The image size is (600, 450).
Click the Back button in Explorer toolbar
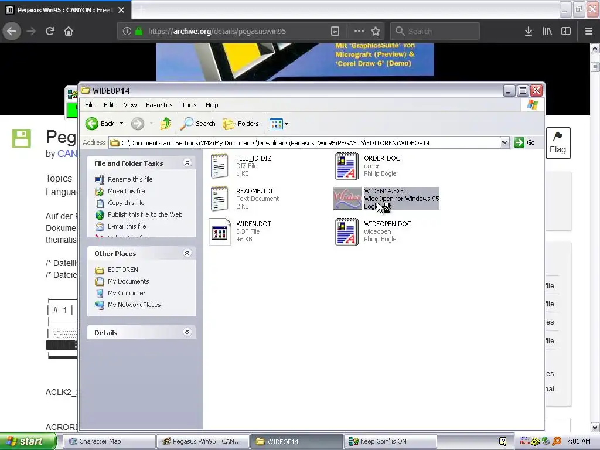point(100,124)
